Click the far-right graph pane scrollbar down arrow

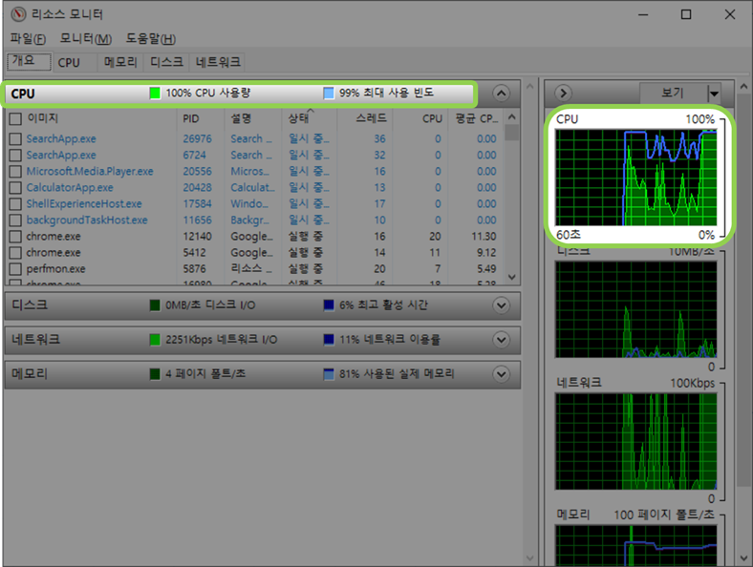(x=743, y=558)
